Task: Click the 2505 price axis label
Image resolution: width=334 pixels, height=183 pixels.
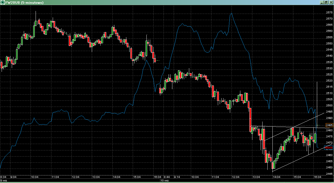Action: [329, 99]
